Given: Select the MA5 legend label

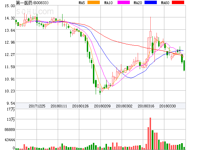Looking at the screenshot, I should coord(82,3).
